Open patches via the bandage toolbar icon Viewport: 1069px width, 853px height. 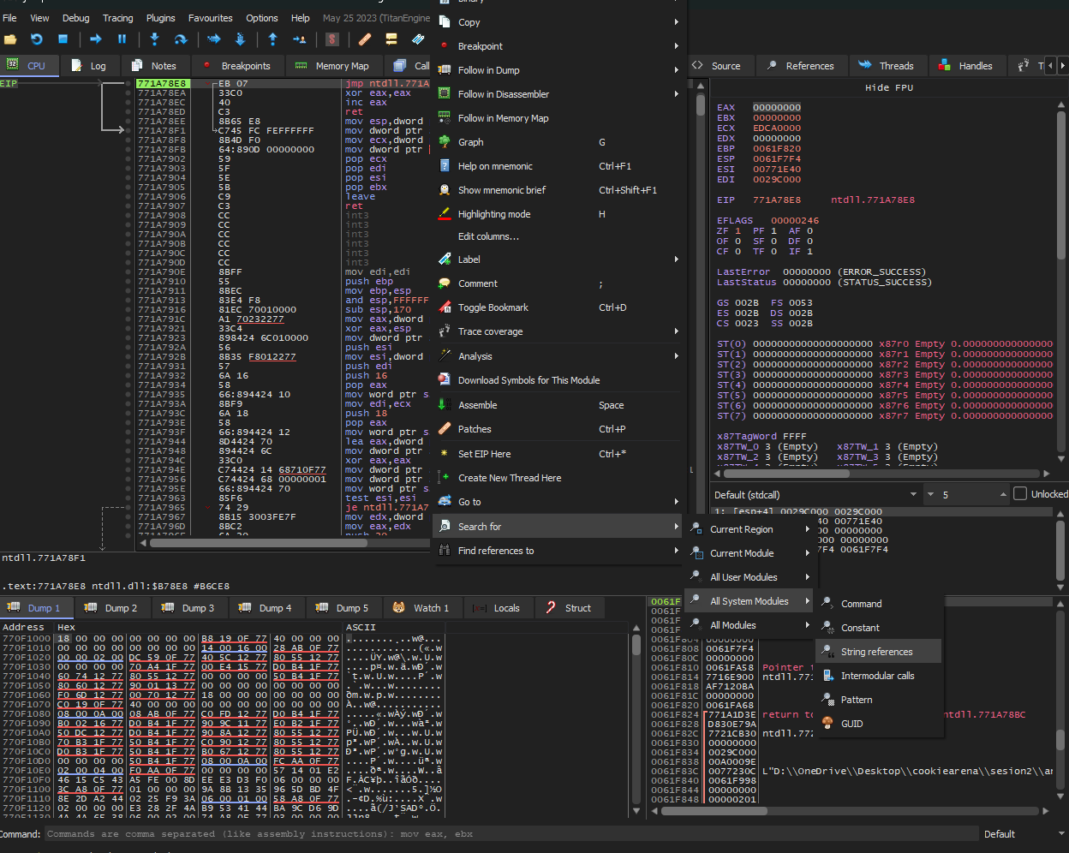click(x=365, y=39)
